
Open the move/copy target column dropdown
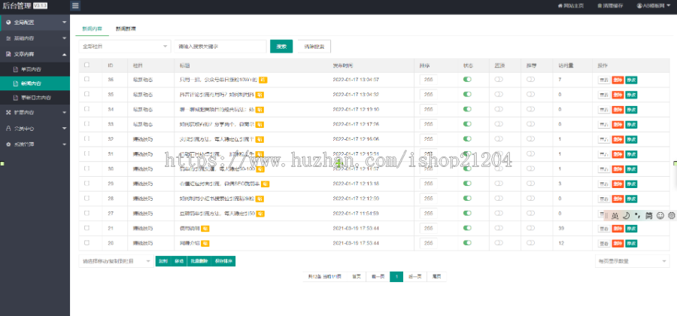[116, 261]
